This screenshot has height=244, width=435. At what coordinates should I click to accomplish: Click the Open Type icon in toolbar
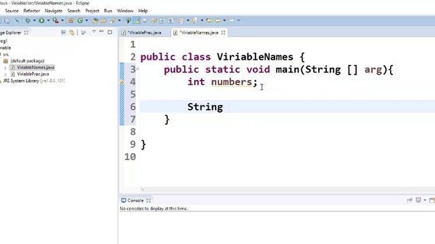tap(95, 20)
